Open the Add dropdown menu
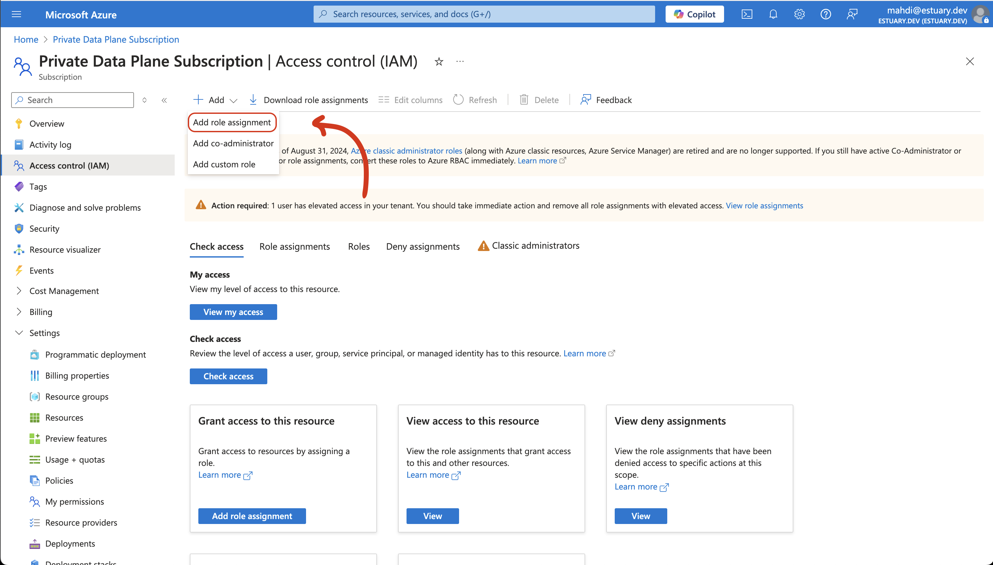The width and height of the screenshot is (993, 565). [215, 100]
